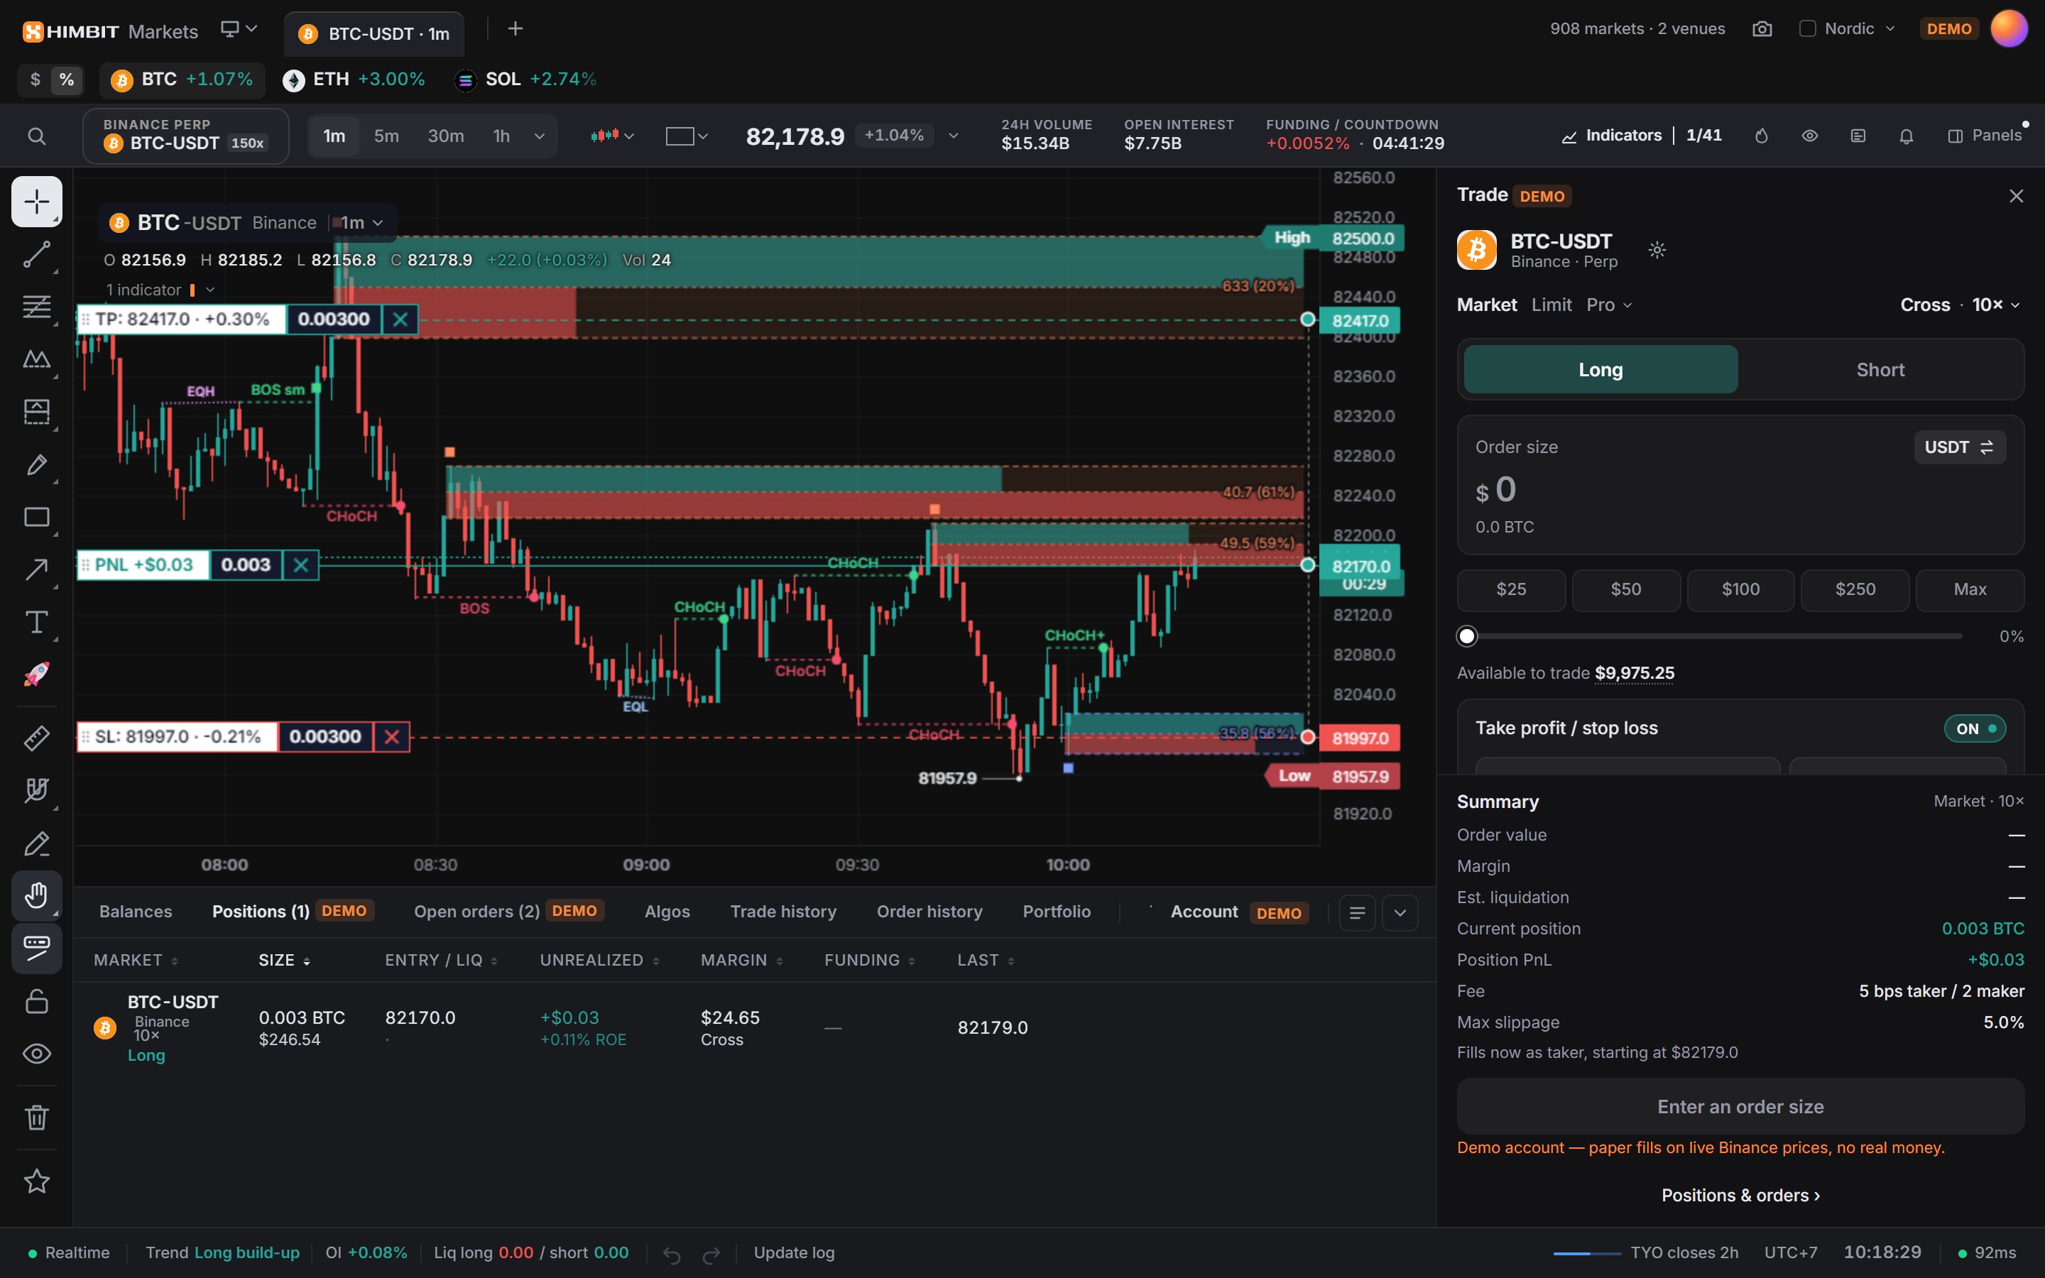Open candlestick chart type dropdown
The width and height of the screenshot is (2045, 1278).
pos(613,136)
